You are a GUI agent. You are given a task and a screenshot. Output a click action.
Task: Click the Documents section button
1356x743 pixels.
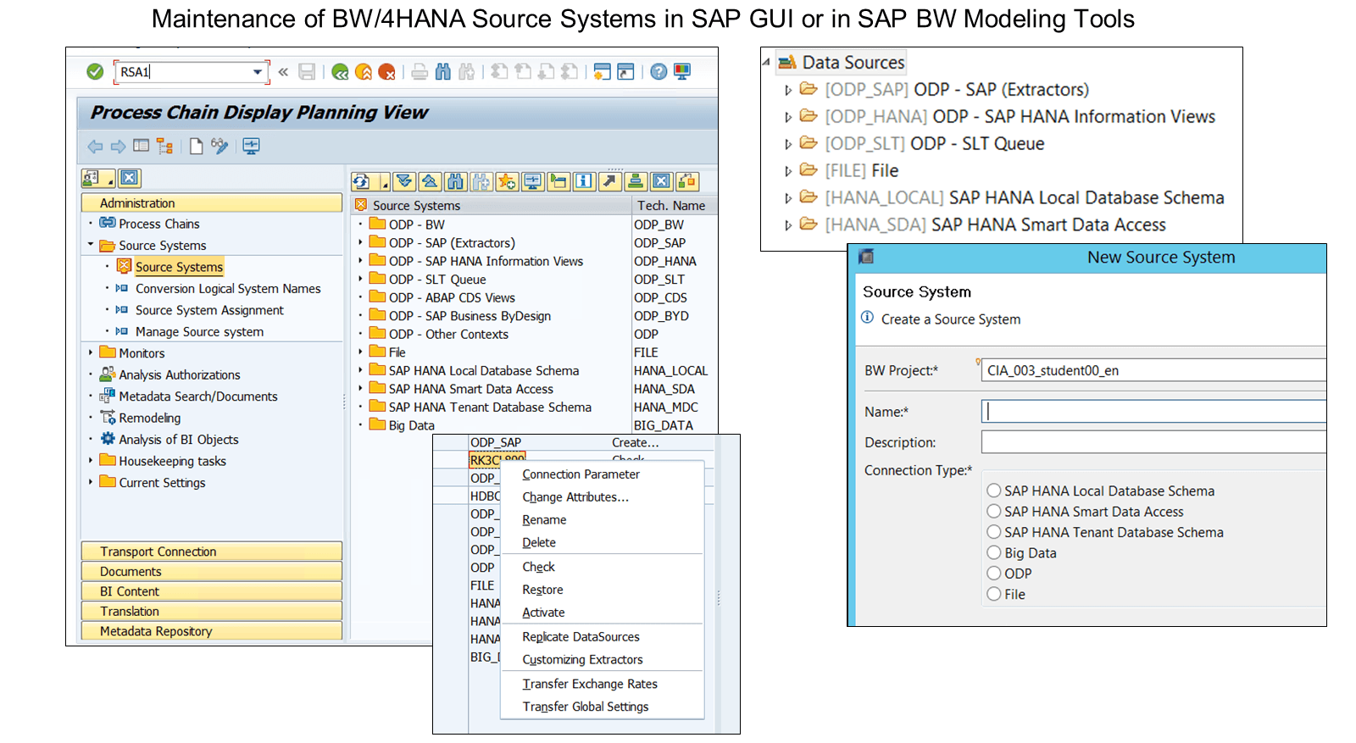pyautogui.click(x=212, y=572)
